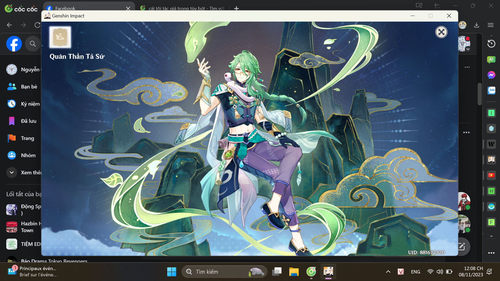Open Đồng Sp shortcut group
The height and width of the screenshot is (281, 500).
[23, 210]
